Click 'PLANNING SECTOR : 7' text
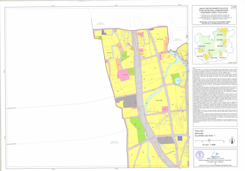 coord(205,136)
